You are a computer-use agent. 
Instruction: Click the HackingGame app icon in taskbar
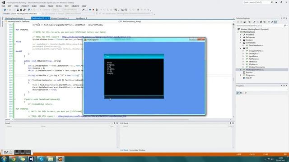tap(60, 159)
